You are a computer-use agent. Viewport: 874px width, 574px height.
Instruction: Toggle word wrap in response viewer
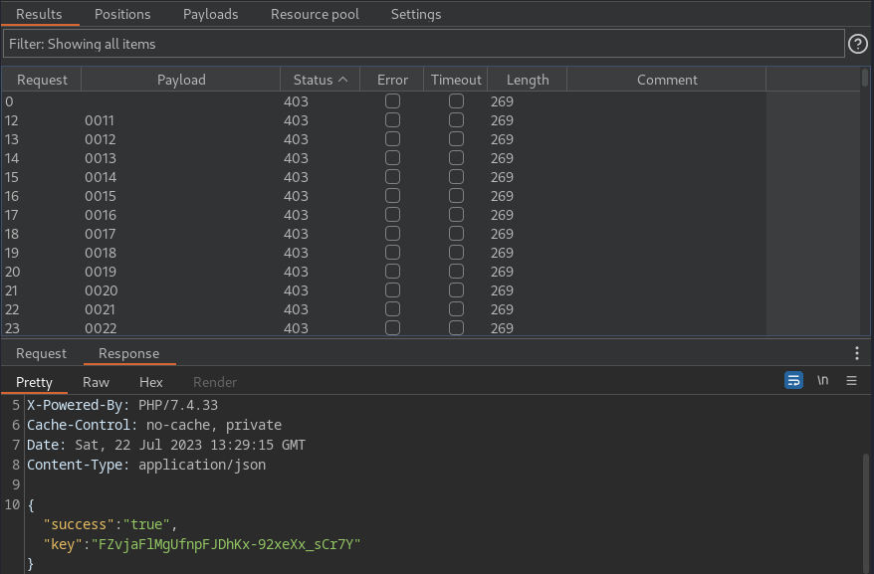[793, 380]
